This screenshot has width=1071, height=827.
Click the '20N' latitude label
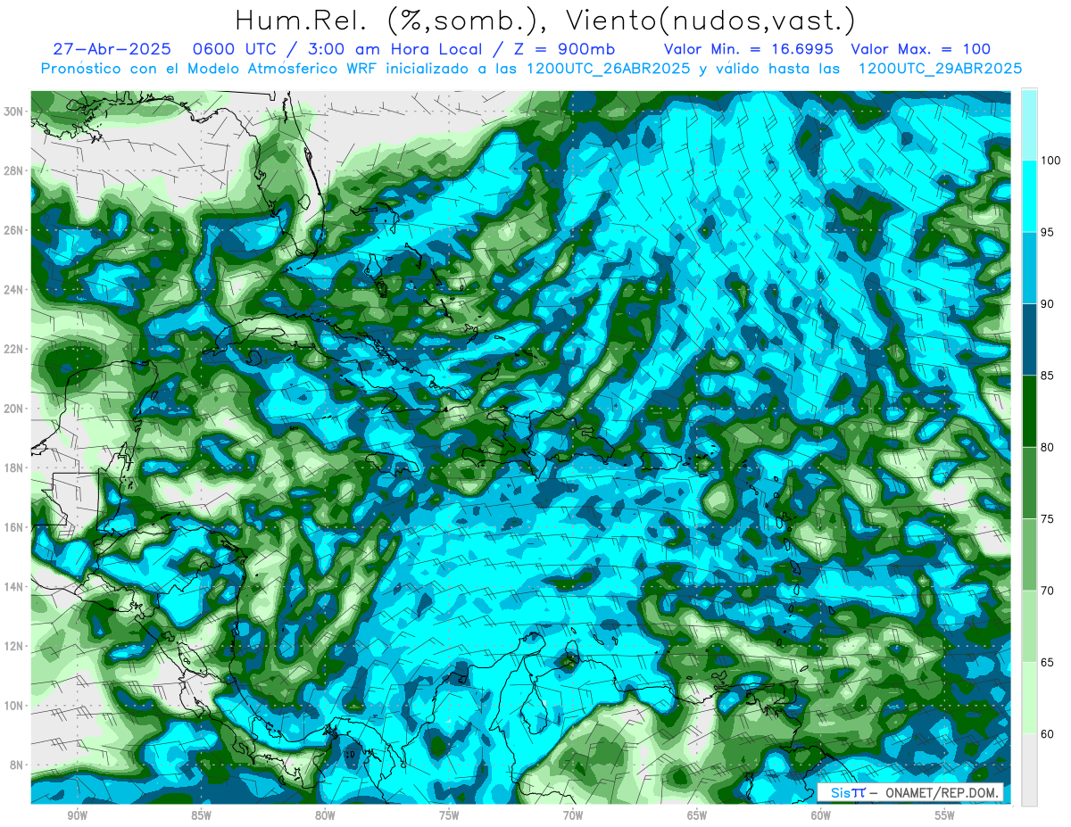[x=14, y=408]
